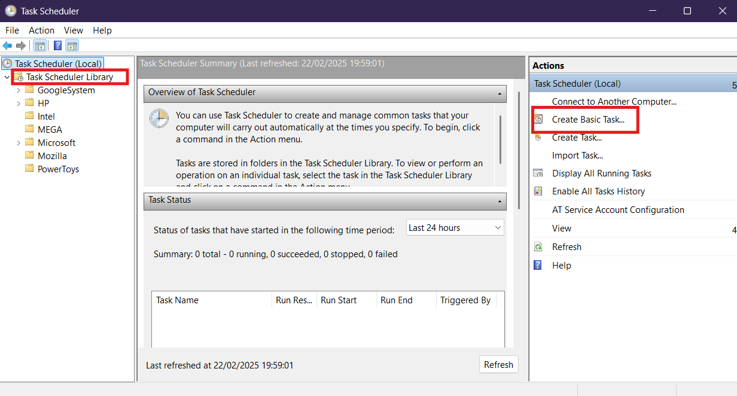Screen dimensions: 737x396
Task: Toggle the Show/Hide Action Pane toolbar icon
Action: tap(72, 45)
